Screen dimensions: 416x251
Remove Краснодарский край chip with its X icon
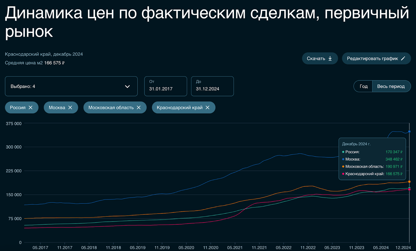click(x=207, y=108)
